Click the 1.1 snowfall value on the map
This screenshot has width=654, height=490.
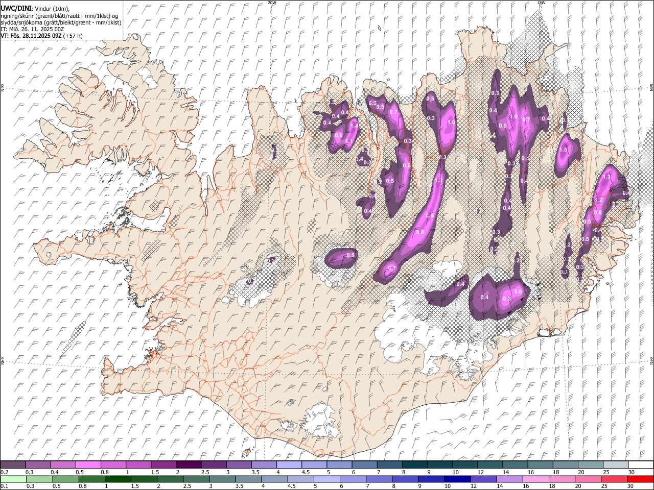pos(349,141)
